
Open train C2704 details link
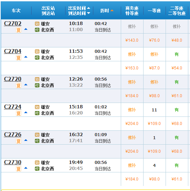tap(13, 51)
